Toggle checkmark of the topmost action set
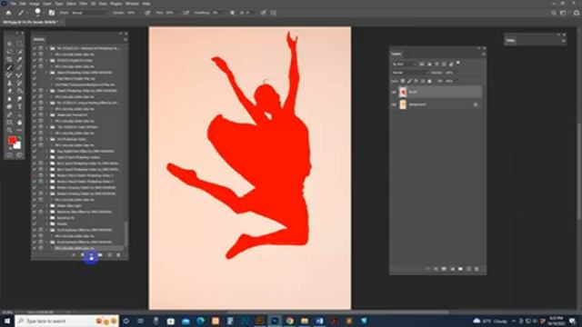 tap(35, 48)
